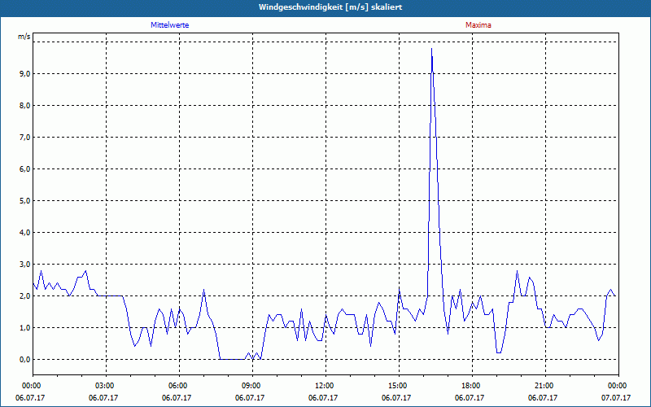Click the 18:00 time axis label
The width and height of the screenshot is (651, 407).
(472, 386)
